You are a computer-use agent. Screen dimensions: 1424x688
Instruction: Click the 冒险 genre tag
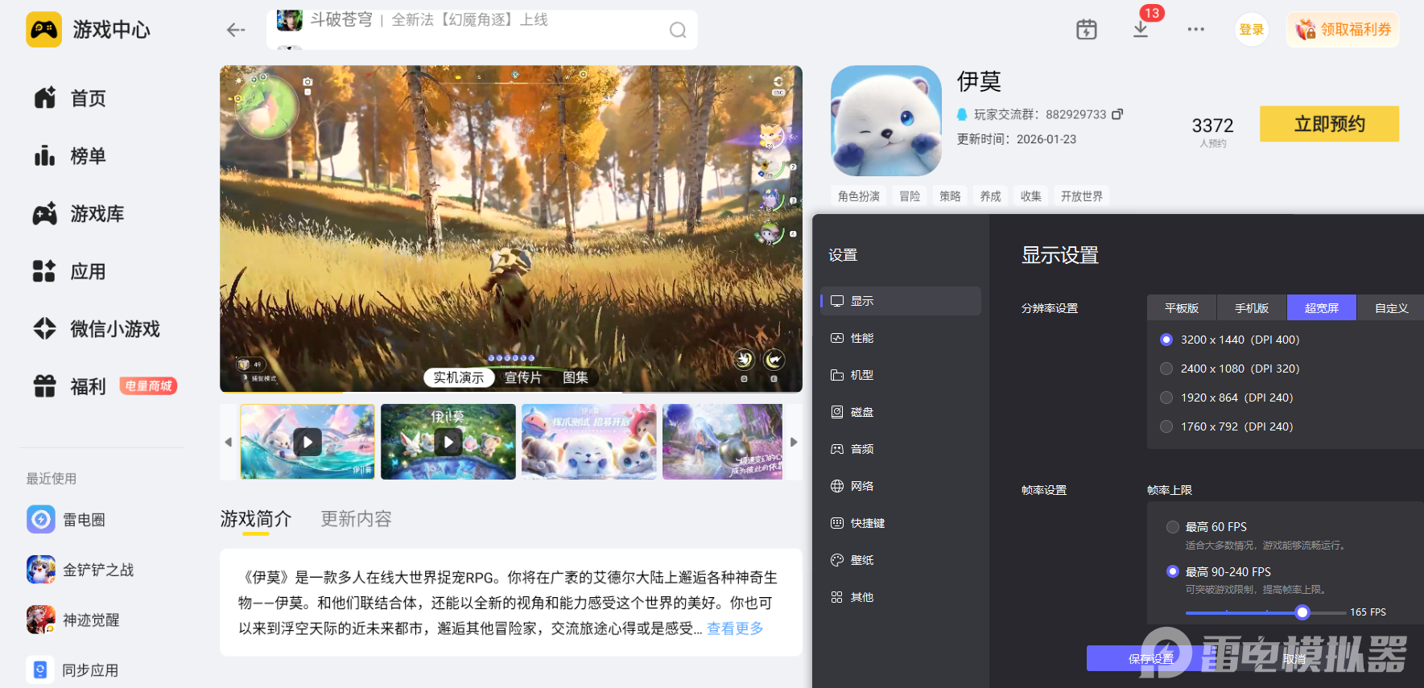pos(910,196)
